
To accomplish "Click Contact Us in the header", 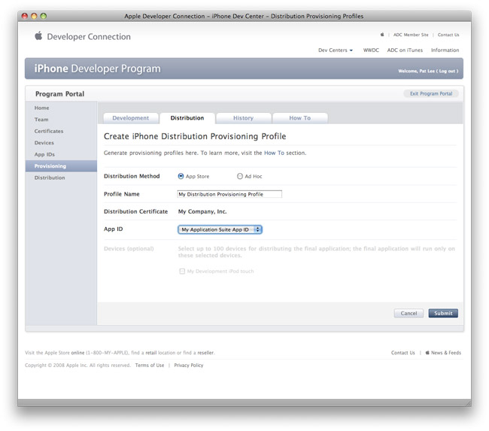I will (448, 35).
